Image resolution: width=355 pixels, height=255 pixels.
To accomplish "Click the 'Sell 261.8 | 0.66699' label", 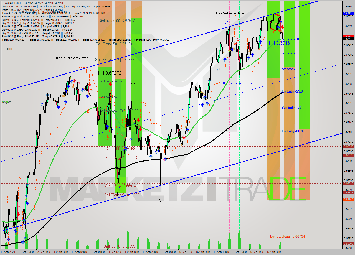I will [x=119, y=246].
